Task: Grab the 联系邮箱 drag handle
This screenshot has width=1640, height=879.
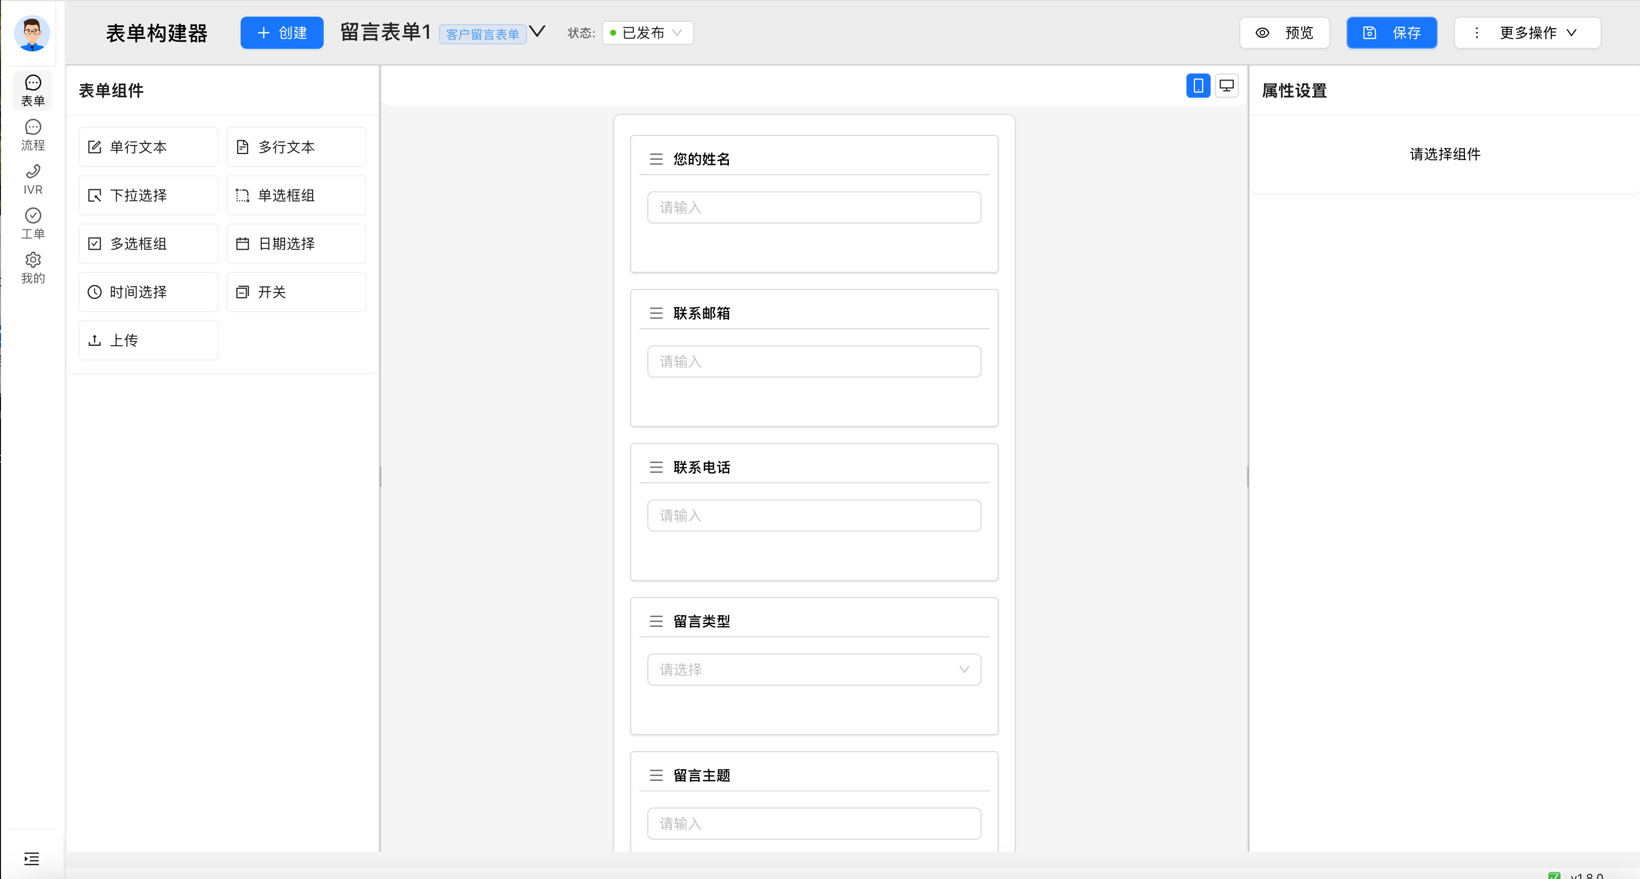Action: 656,313
